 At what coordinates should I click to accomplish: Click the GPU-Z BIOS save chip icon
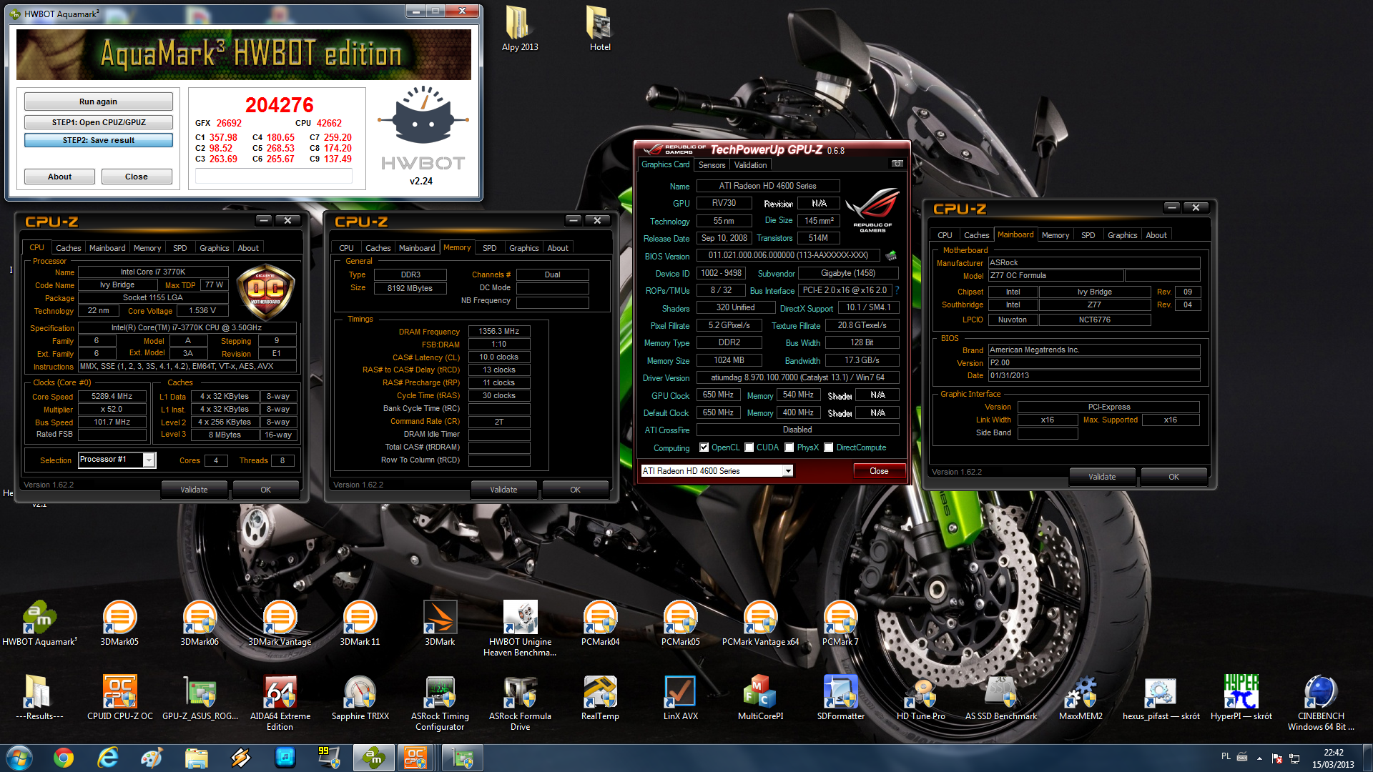891,255
